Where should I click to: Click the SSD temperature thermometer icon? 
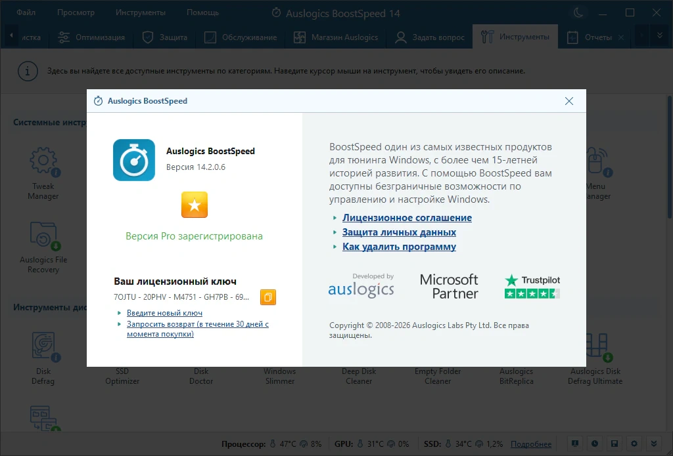448,444
